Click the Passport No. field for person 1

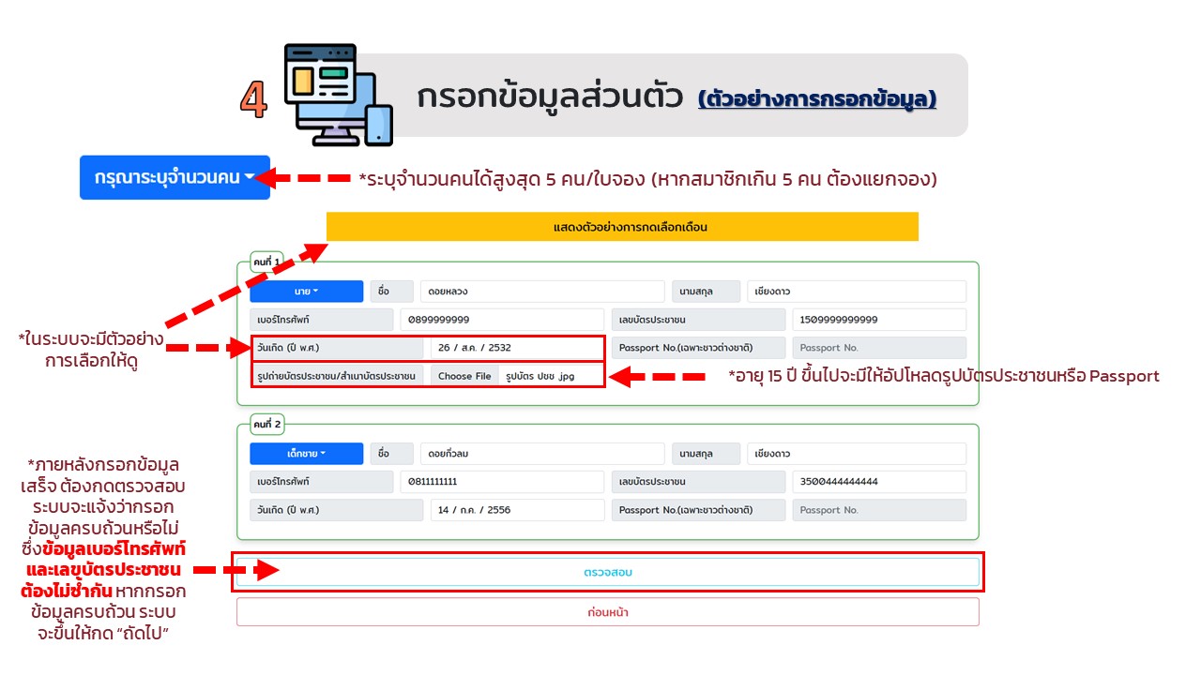pos(878,348)
